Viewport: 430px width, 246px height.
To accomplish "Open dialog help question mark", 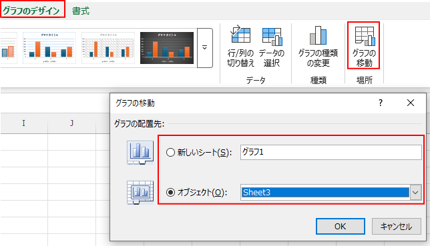I will (381, 103).
